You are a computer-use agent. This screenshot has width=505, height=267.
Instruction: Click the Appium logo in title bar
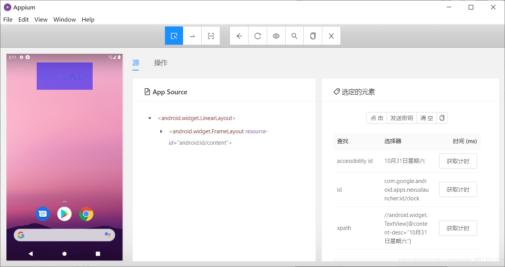point(7,7)
